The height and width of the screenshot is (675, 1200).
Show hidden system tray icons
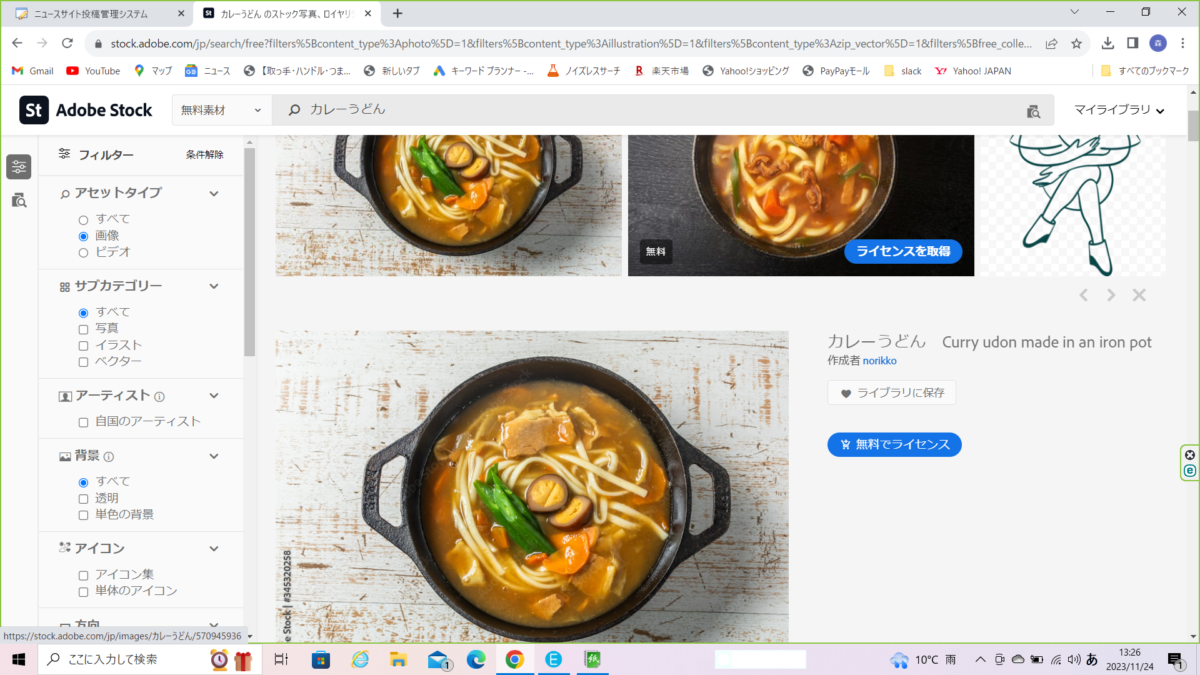[980, 659]
